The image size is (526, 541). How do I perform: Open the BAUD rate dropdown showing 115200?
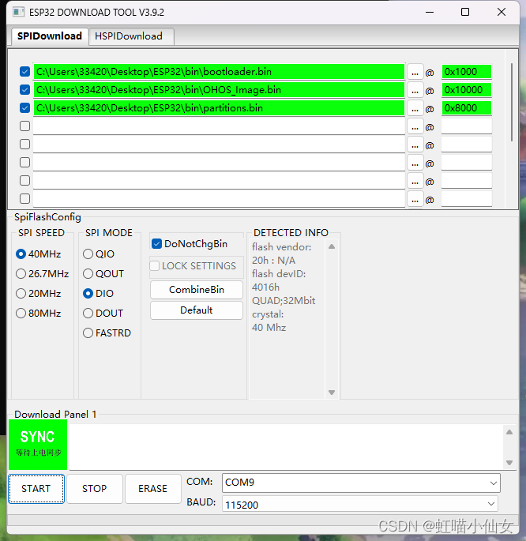point(360,505)
